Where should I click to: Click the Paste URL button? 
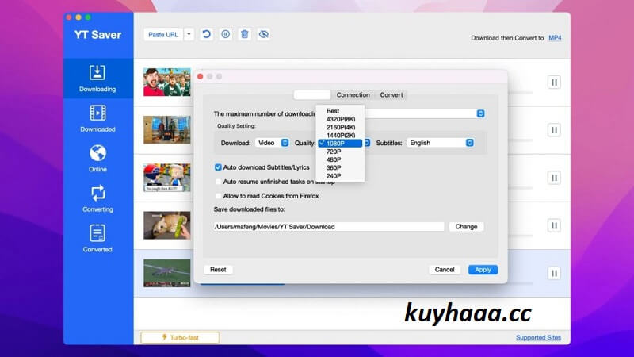tap(163, 34)
